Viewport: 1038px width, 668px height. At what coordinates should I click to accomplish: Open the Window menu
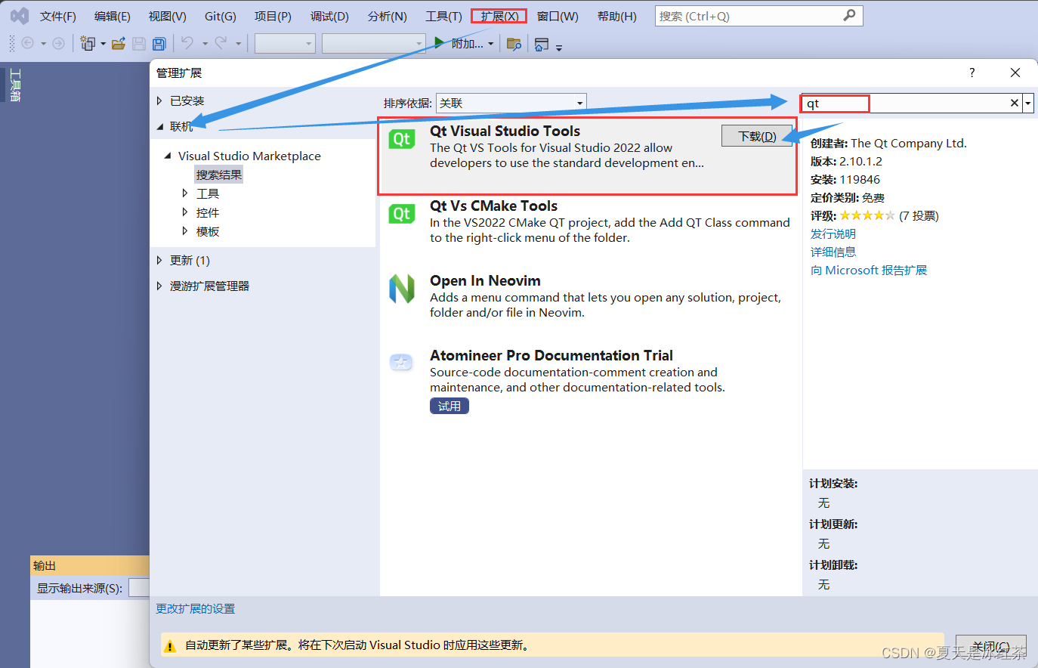click(558, 16)
